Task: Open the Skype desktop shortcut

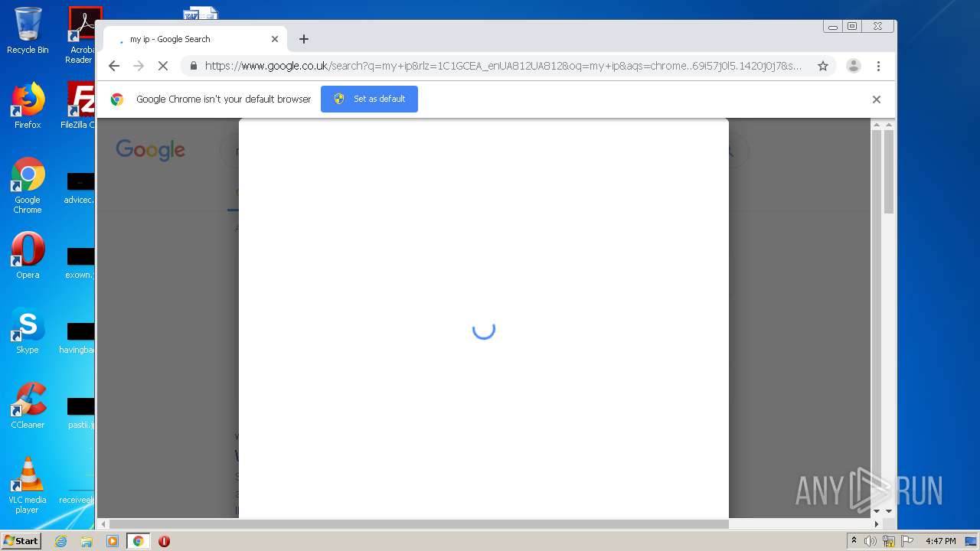Action: pyautogui.click(x=28, y=331)
